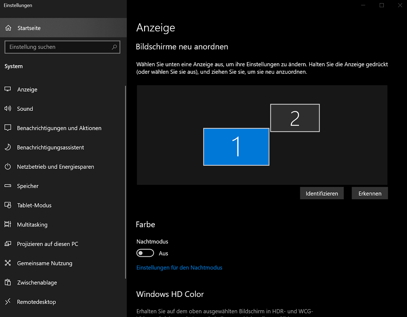Click the Tablet-Modus icon

click(x=8, y=205)
